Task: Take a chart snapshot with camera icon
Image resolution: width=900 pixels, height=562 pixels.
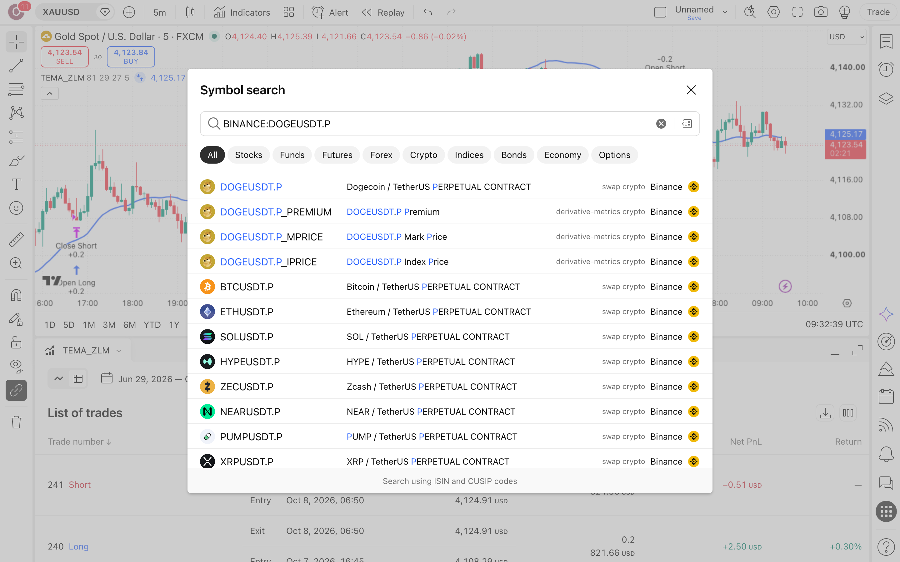Action: (821, 12)
